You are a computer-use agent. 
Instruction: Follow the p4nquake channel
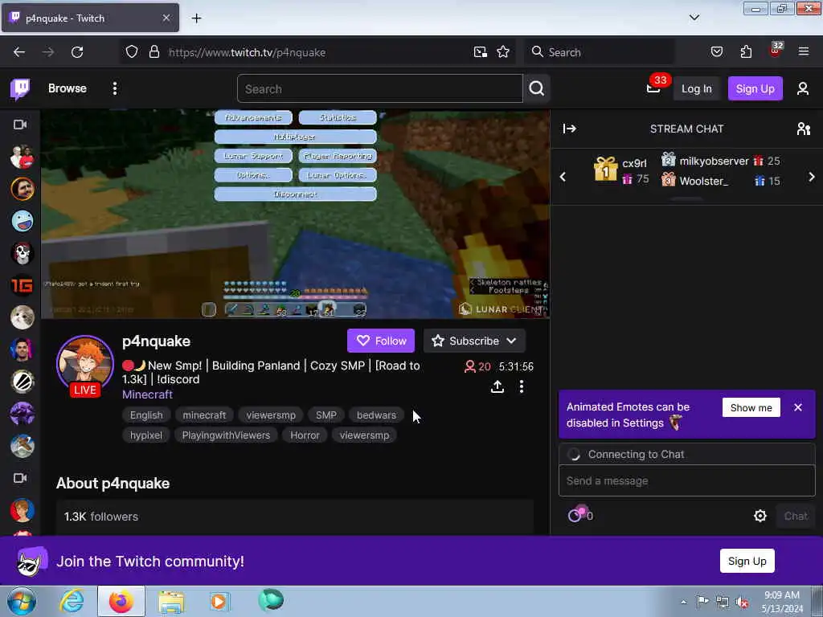pos(380,341)
